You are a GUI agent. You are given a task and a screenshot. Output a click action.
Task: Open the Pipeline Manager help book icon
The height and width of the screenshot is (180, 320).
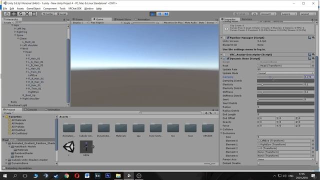tap(309, 37)
